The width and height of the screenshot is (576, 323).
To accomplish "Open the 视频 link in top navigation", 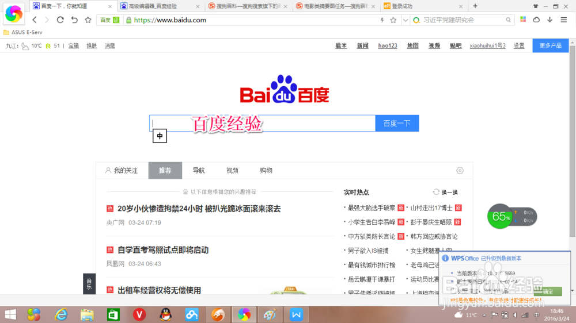I will coord(434,46).
